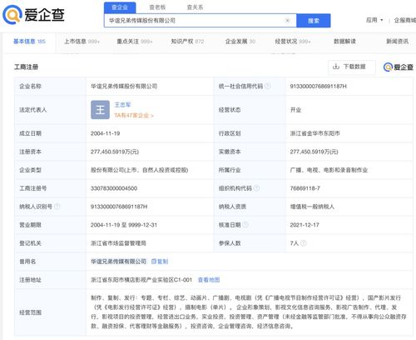Image resolution: width=416 pixels, height=340 pixels.
Task: Click the approval date 2021-12-17
Action: click(305, 225)
